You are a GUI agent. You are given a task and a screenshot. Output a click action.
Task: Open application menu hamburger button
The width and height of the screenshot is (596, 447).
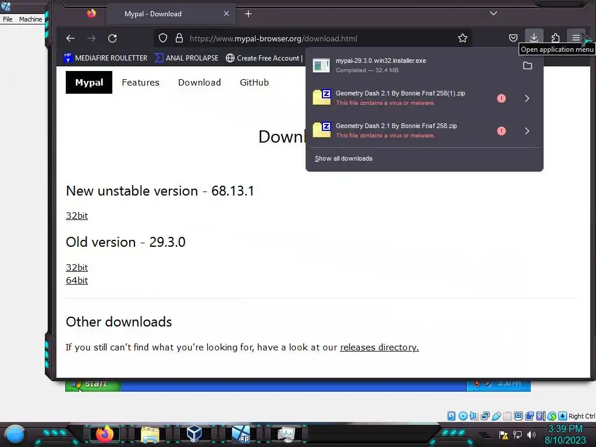tap(576, 38)
